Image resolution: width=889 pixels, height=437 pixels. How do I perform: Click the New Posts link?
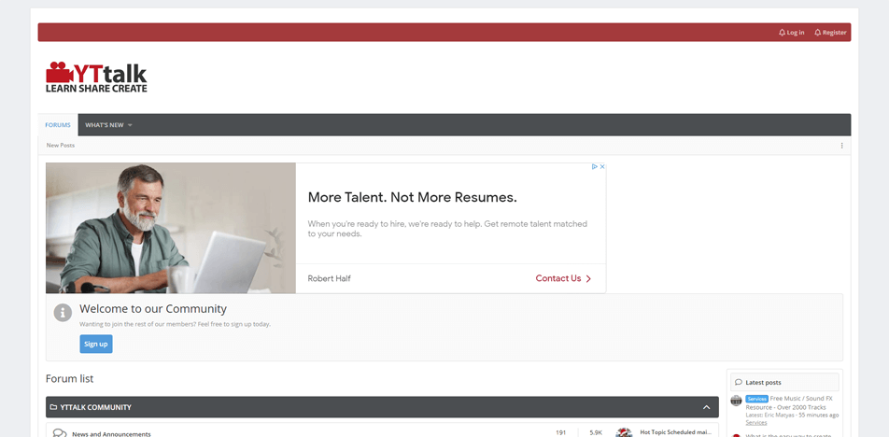point(61,145)
